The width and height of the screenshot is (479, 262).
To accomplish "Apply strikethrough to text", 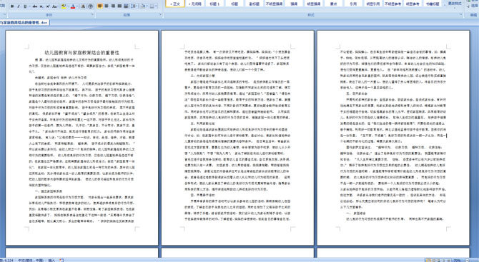I will click(x=35, y=6).
